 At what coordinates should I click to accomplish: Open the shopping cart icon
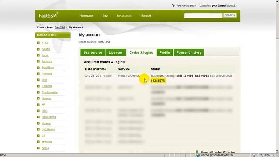click(174, 5)
